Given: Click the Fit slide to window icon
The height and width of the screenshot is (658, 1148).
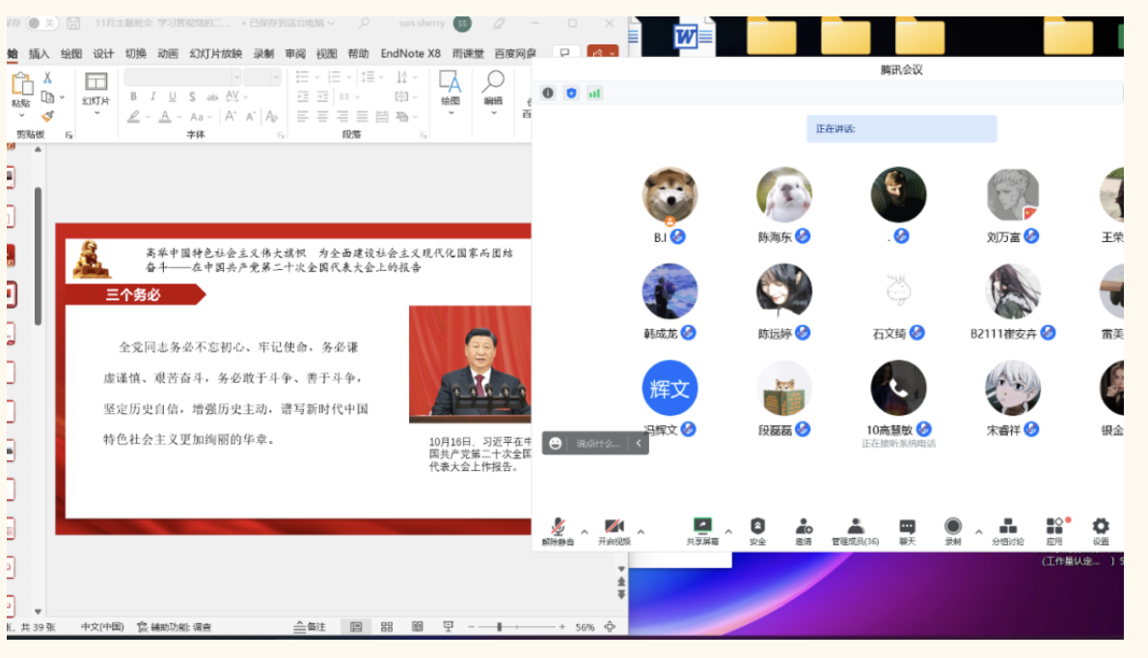Looking at the screenshot, I should [x=610, y=626].
